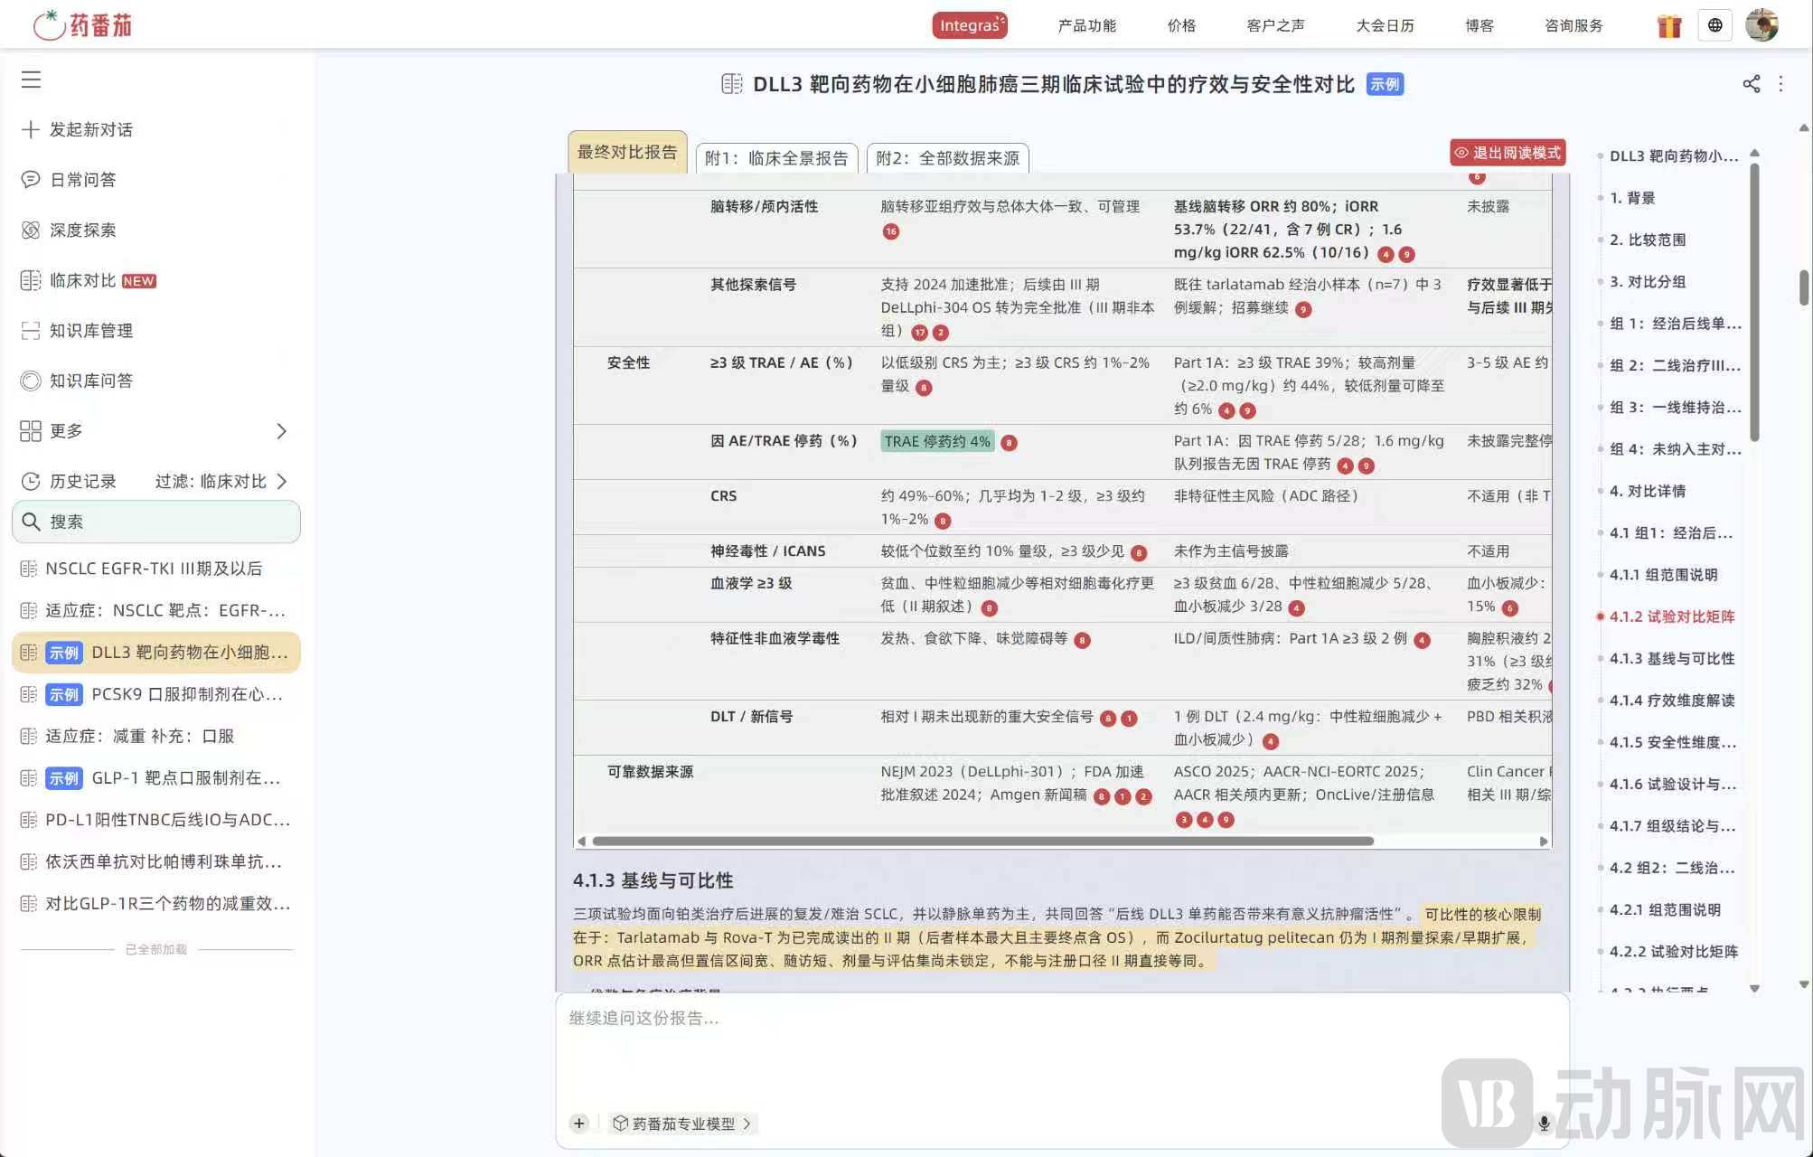Click the plus icon beside 发起新对话
The height and width of the screenshot is (1157, 1813).
31,129
